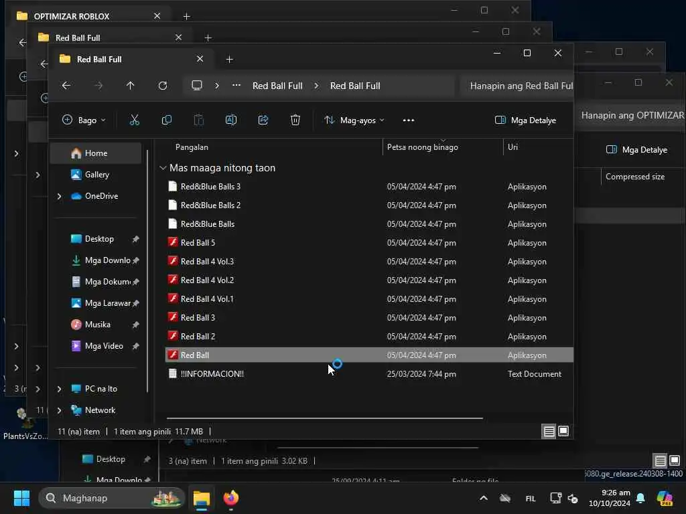Click the PC monitor icon in address bar

pos(197,85)
